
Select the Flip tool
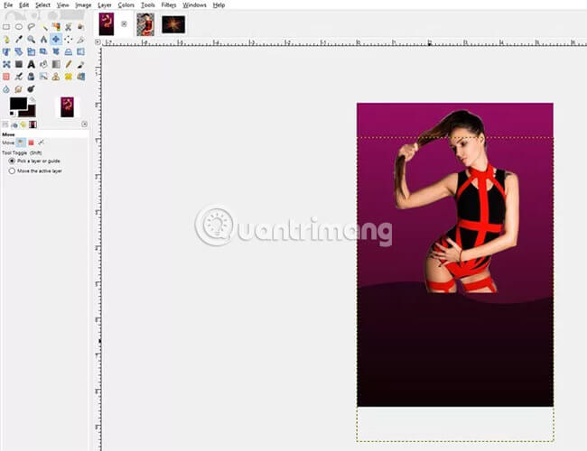tap(80, 51)
